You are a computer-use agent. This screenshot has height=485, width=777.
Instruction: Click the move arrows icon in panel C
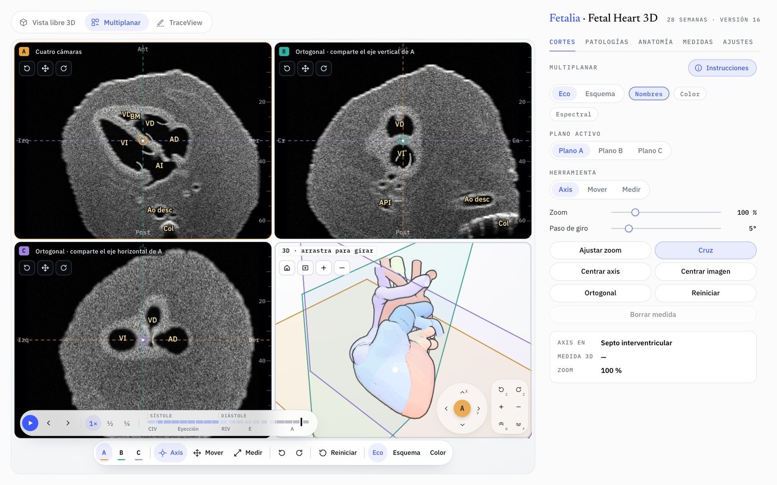[x=45, y=268]
